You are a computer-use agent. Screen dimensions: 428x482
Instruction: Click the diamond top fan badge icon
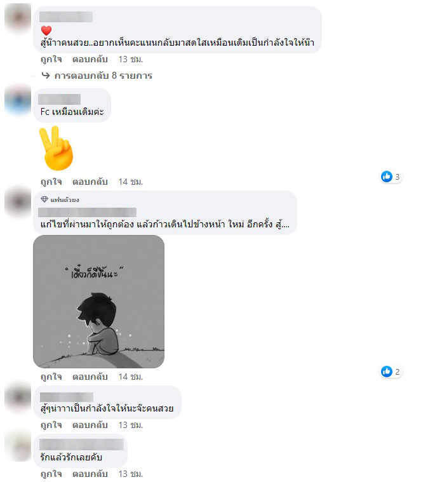click(44, 199)
